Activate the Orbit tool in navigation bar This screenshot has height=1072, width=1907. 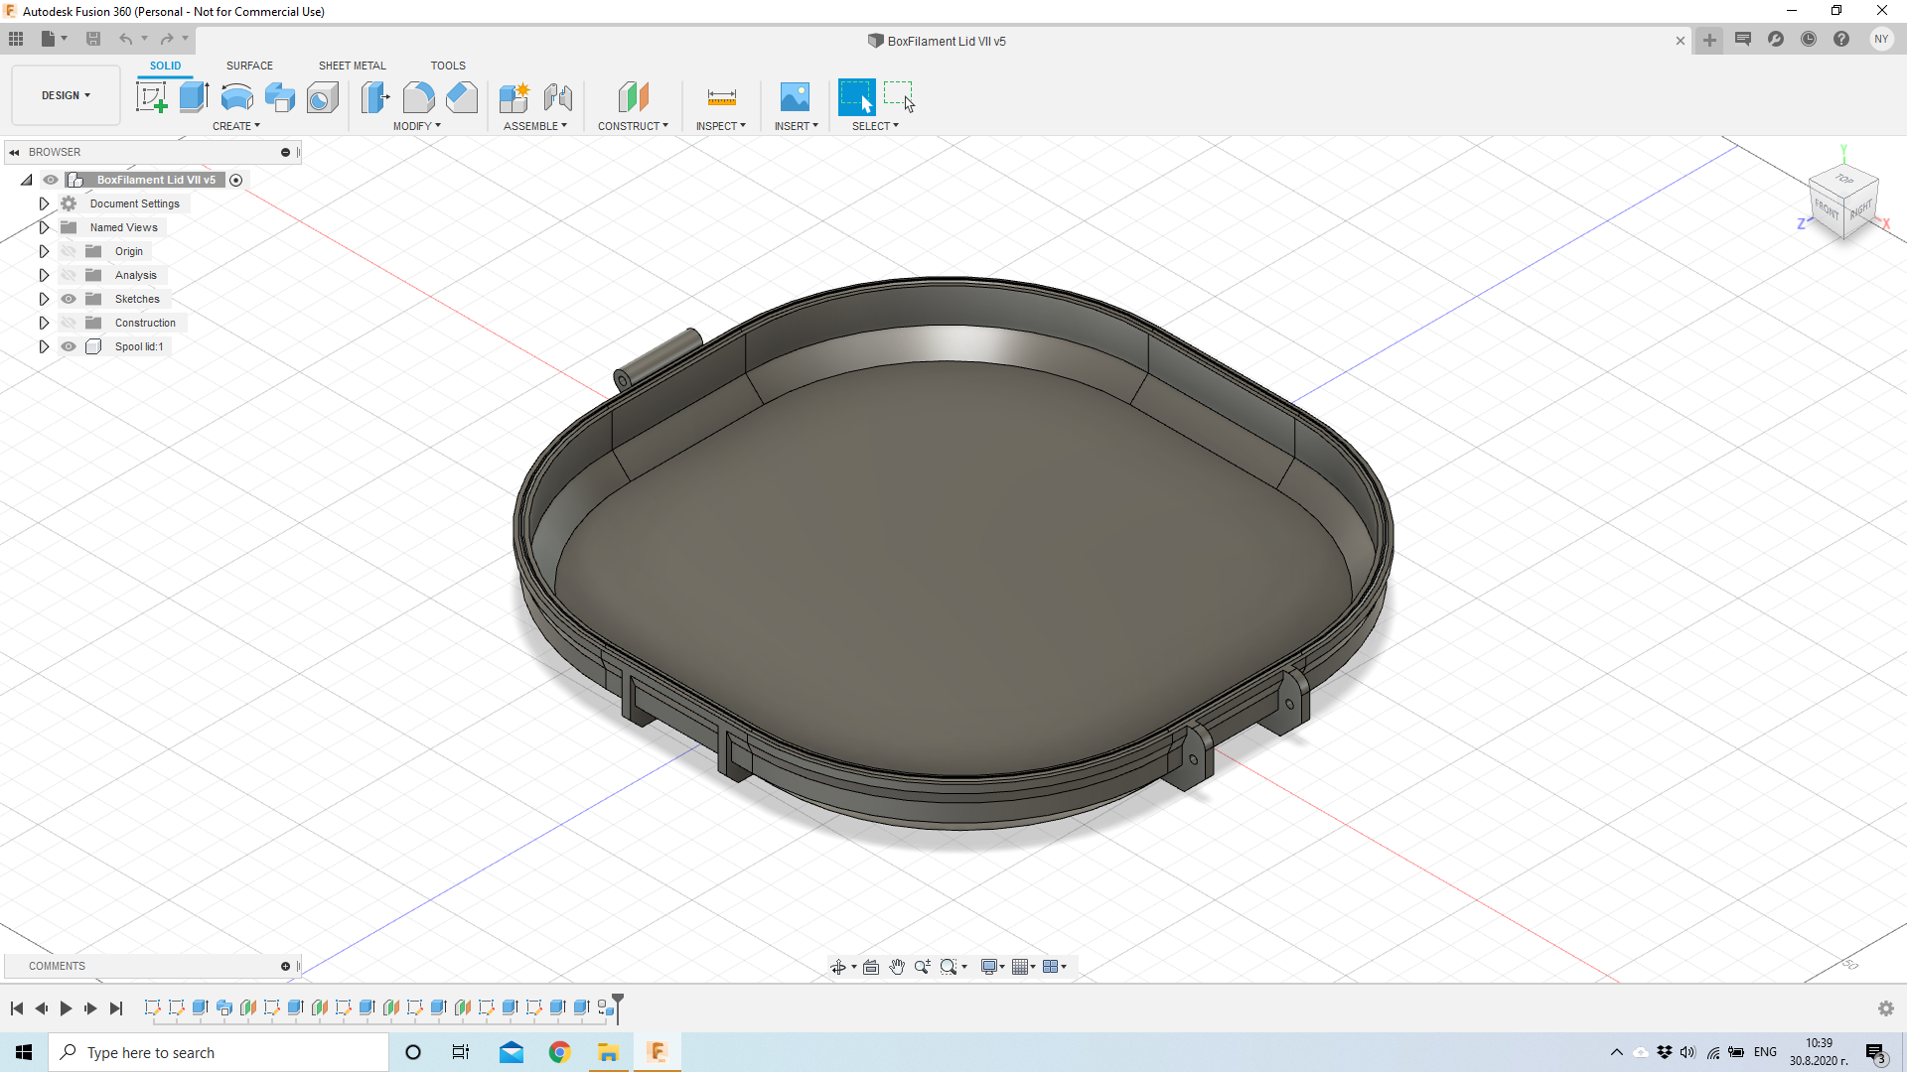840,966
